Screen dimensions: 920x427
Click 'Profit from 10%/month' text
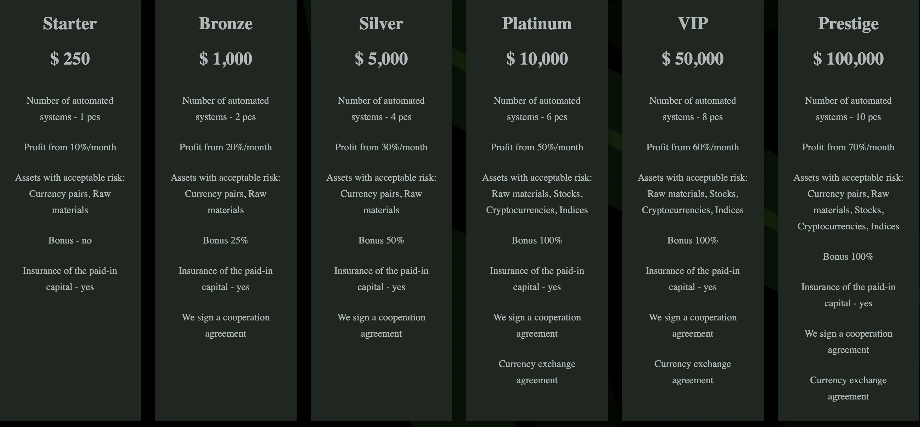tap(70, 147)
